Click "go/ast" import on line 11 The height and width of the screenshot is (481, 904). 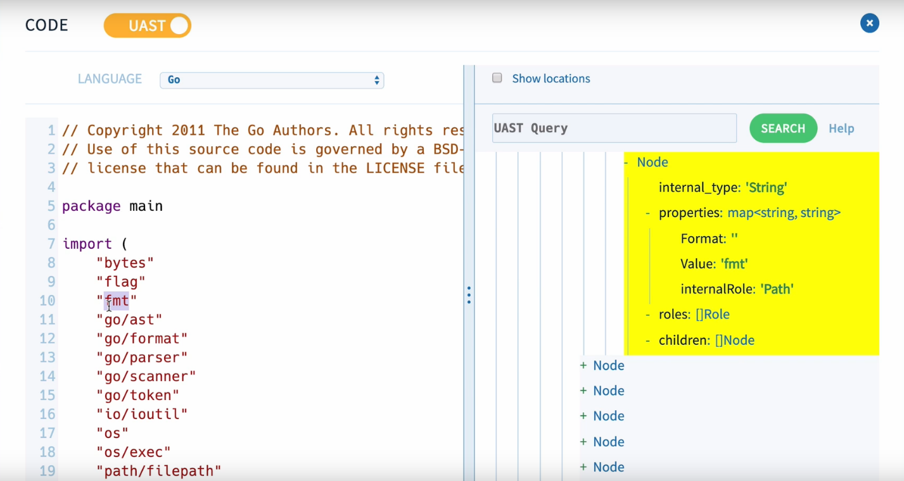coord(129,320)
